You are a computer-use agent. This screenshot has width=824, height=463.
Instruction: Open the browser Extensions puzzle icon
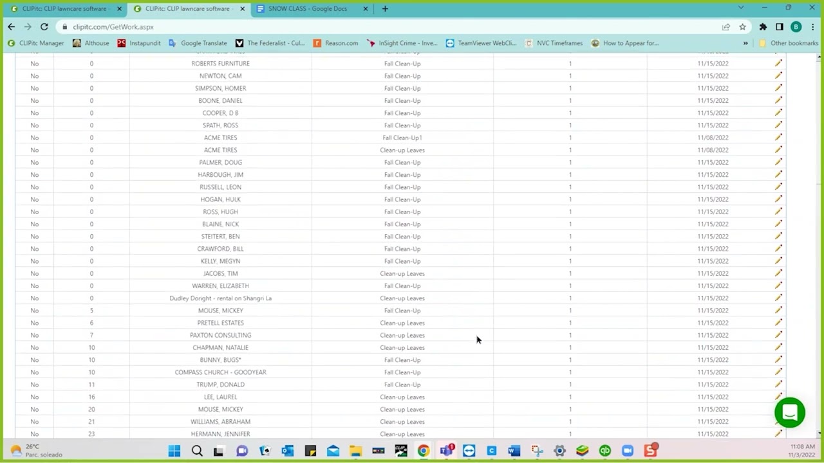[x=763, y=26]
